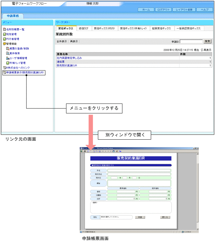This screenshot has height=242, width=215.
Task: Select the 受信ボックス tab
Action: click(x=66, y=28)
